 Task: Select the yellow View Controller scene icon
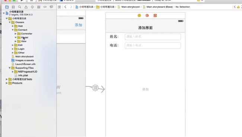click(139, 16)
